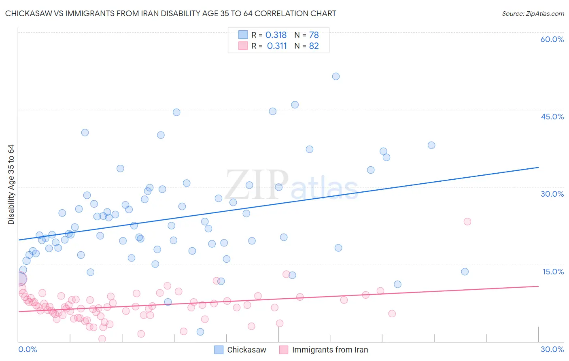Click the 45.0% y-axis label
Image resolution: width=569 pixels, height=361 pixels.
pos(552,117)
